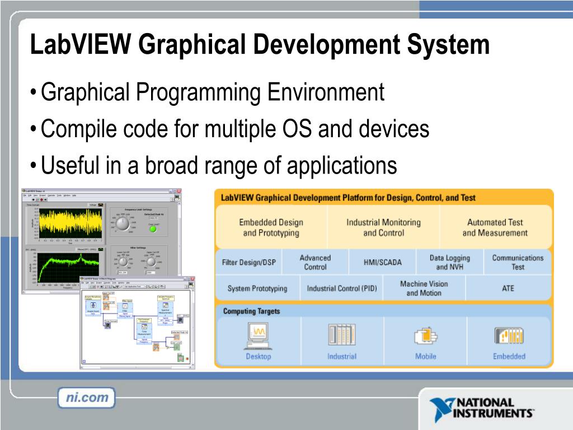Click the Filter Design/DSP cell
This screenshot has height=430, width=573.
tap(249, 262)
